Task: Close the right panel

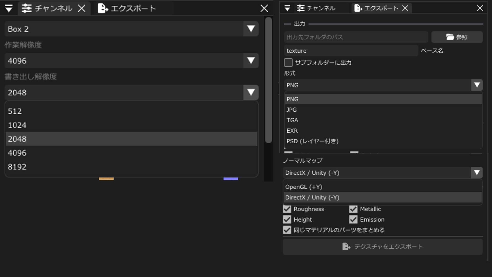Action: (x=480, y=8)
